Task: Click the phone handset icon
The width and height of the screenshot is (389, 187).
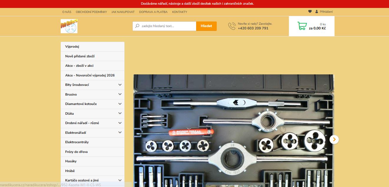Action: 232,26
